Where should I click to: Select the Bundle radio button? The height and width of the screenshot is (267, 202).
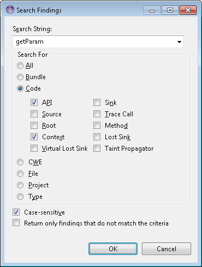(x=20, y=77)
